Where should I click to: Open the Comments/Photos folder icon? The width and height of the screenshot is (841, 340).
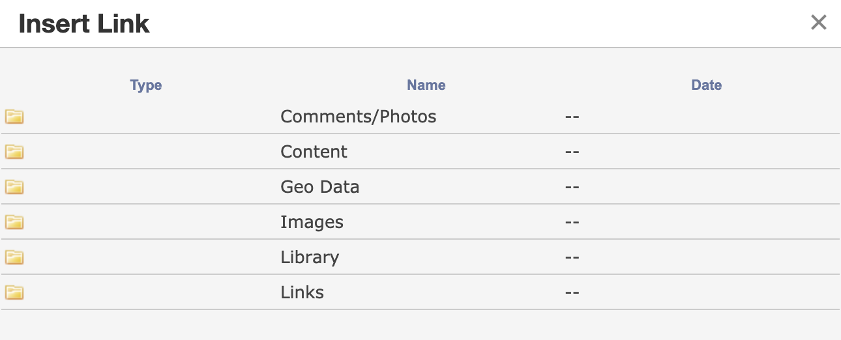click(14, 117)
